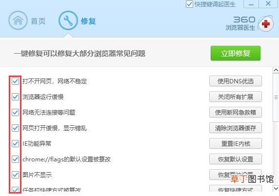Click the text IE功能异常
Image resolution: width=279 pixels, height=196 pixels.
(x=37, y=143)
